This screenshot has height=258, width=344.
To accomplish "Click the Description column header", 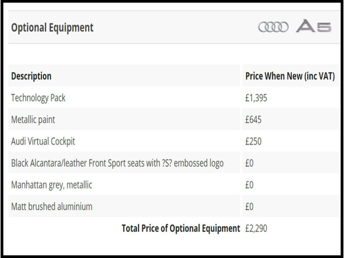I will [31, 76].
